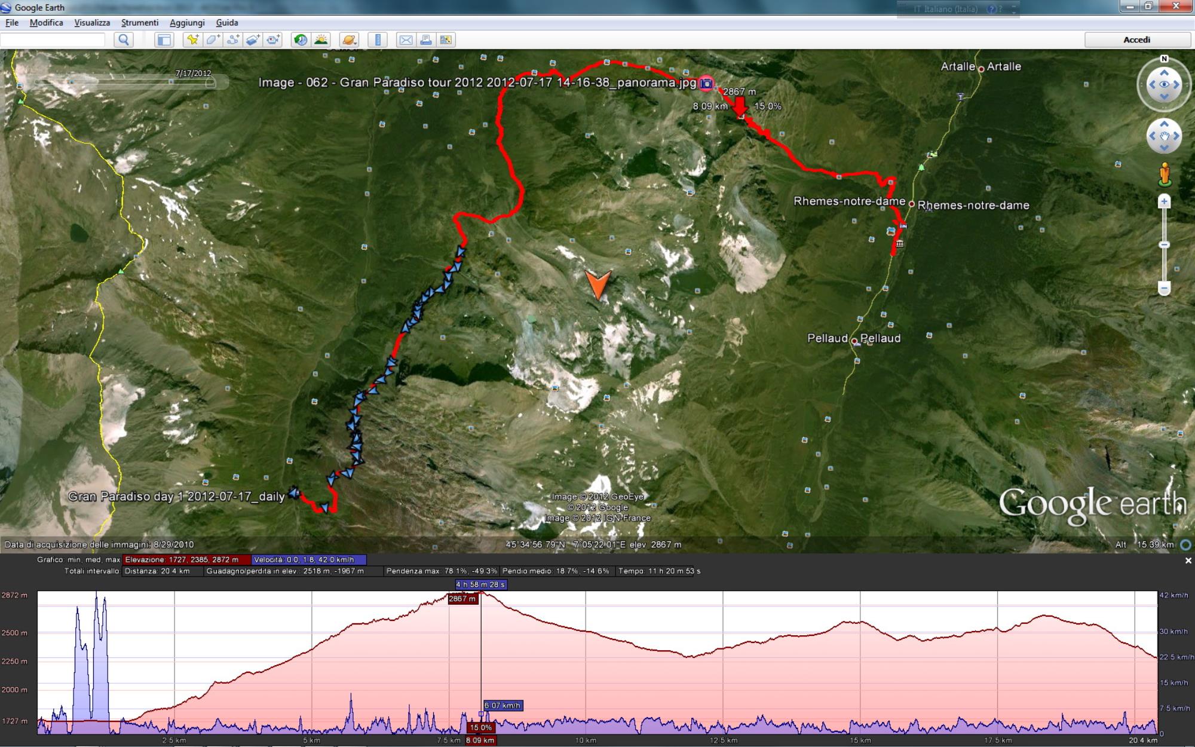Click the 15.0% slope tag on profile
The image size is (1195, 747).
click(x=480, y=727)
